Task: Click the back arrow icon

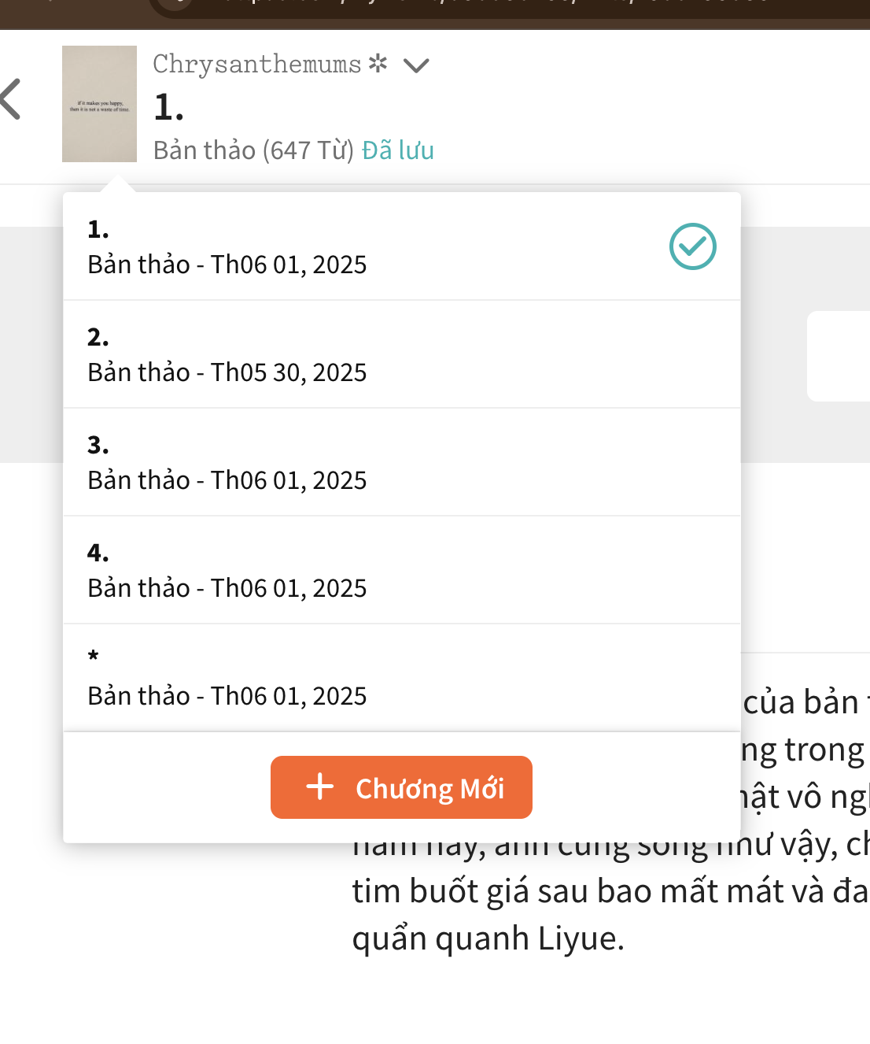Action: [x=11, y=100]
